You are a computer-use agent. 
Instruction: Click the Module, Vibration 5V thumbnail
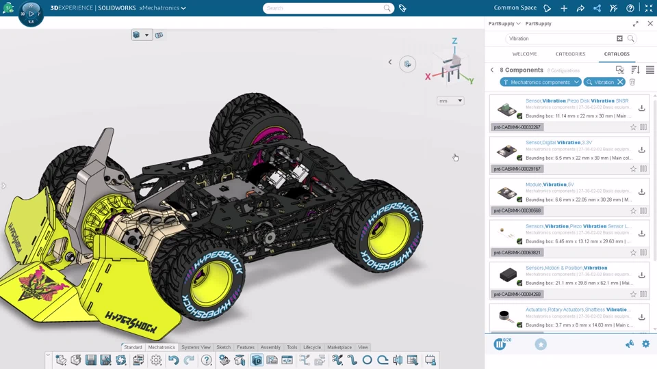(x=506, y=193)
